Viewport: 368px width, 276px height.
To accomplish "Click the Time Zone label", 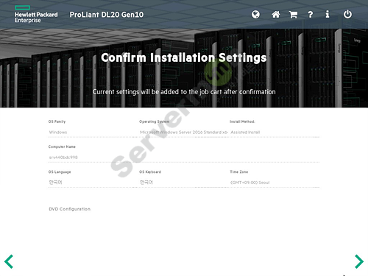I will point(239,172).
